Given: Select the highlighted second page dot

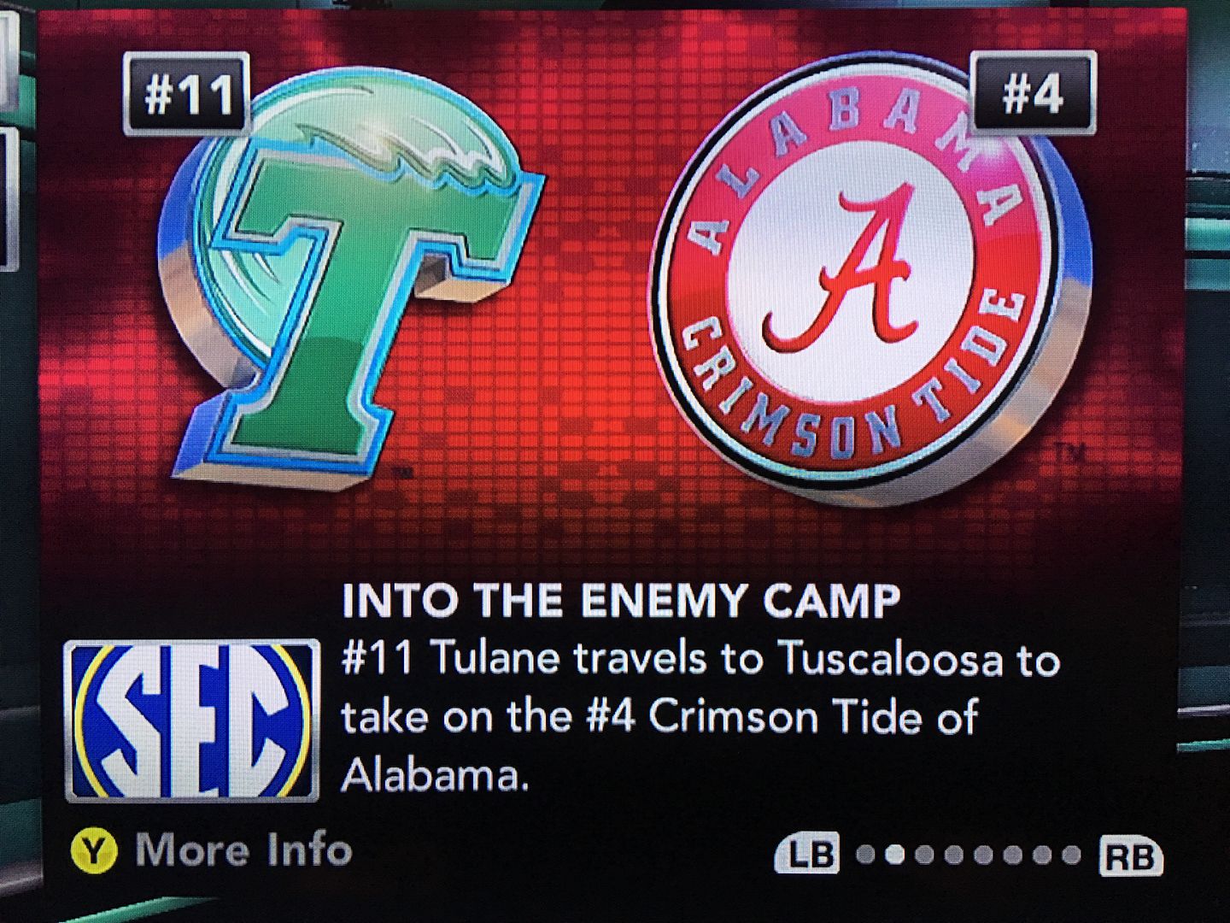Looking at the screenshot, I should click(894, 855).
